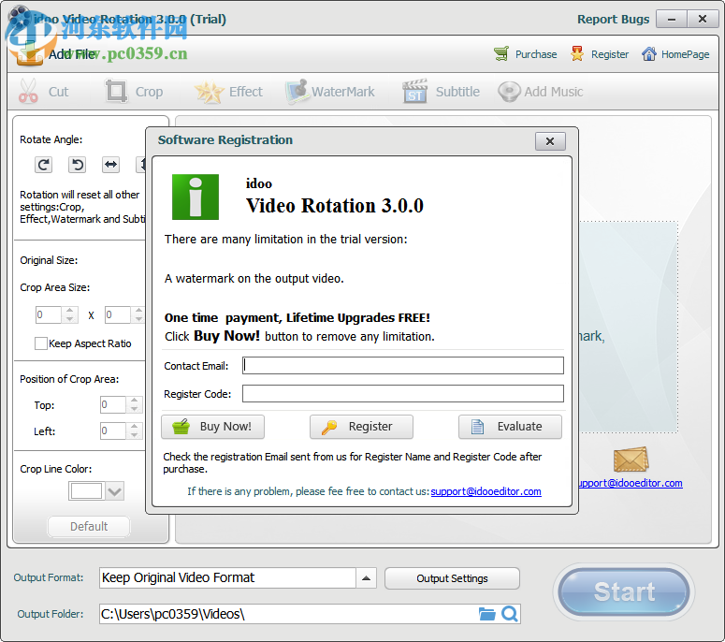Flip video horizontally
This screenshot has height=642, width=725.
[x=110, y=165]
